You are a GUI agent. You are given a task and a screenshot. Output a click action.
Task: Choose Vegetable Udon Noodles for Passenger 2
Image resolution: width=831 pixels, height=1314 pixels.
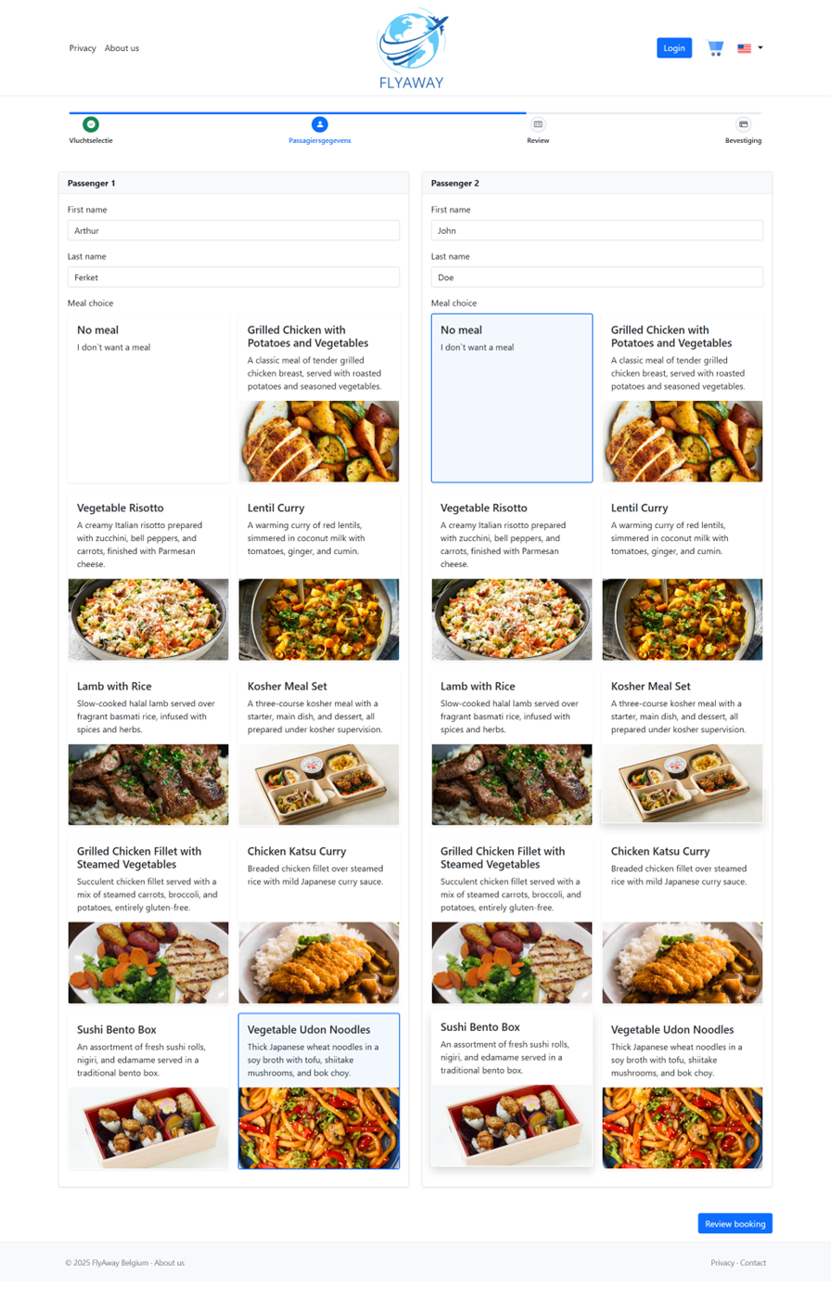(x=683, y=1091)
